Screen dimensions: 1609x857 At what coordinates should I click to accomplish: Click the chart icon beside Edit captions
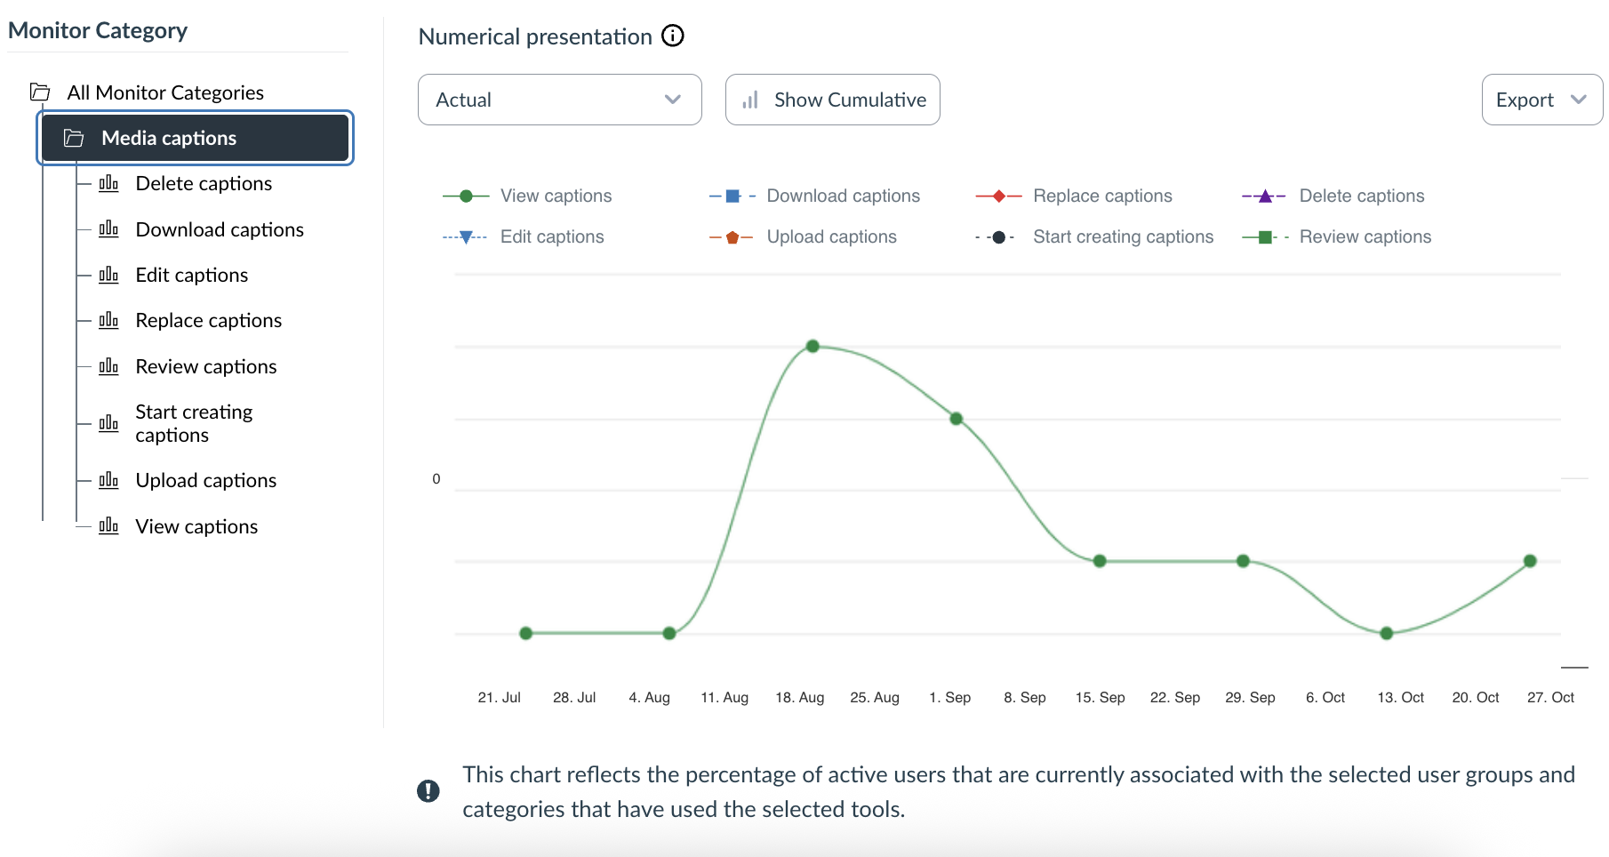108,276
